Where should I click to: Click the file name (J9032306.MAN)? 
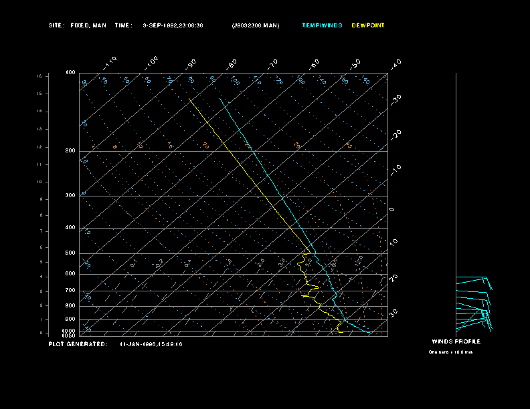click(x=256, y=25)
